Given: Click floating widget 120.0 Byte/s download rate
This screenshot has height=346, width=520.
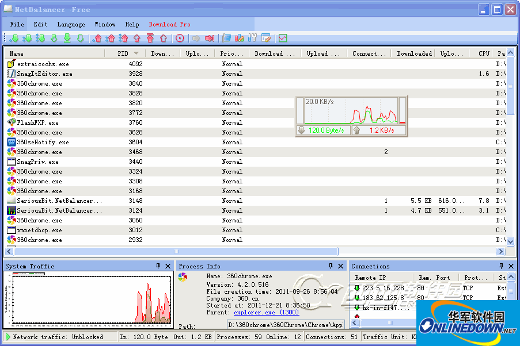Looking at the screenshot, I should tap(324, 130).
